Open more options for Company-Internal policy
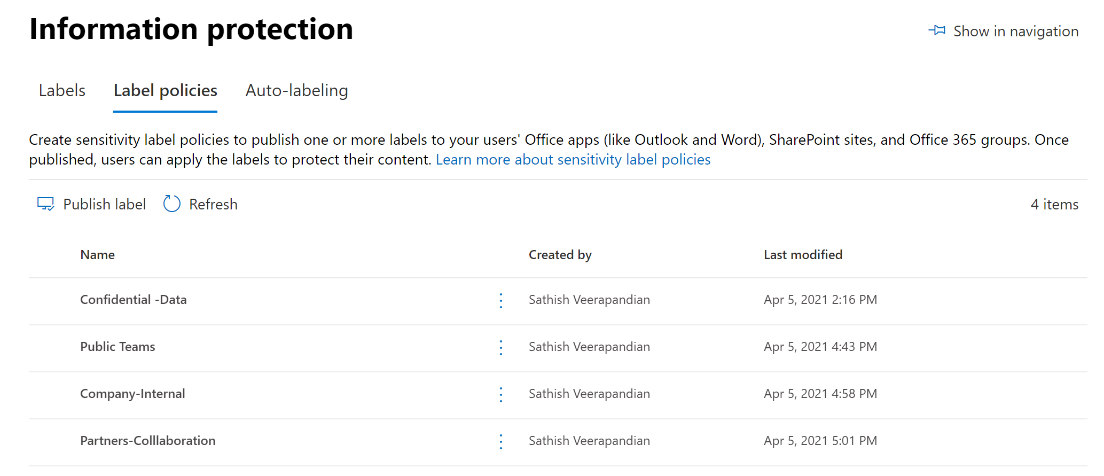This screenshot has width=1104, height=476. (501, 394)
